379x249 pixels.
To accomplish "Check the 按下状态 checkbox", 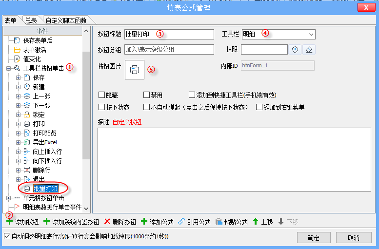I will pyautogui.click(x=101, y=107).
